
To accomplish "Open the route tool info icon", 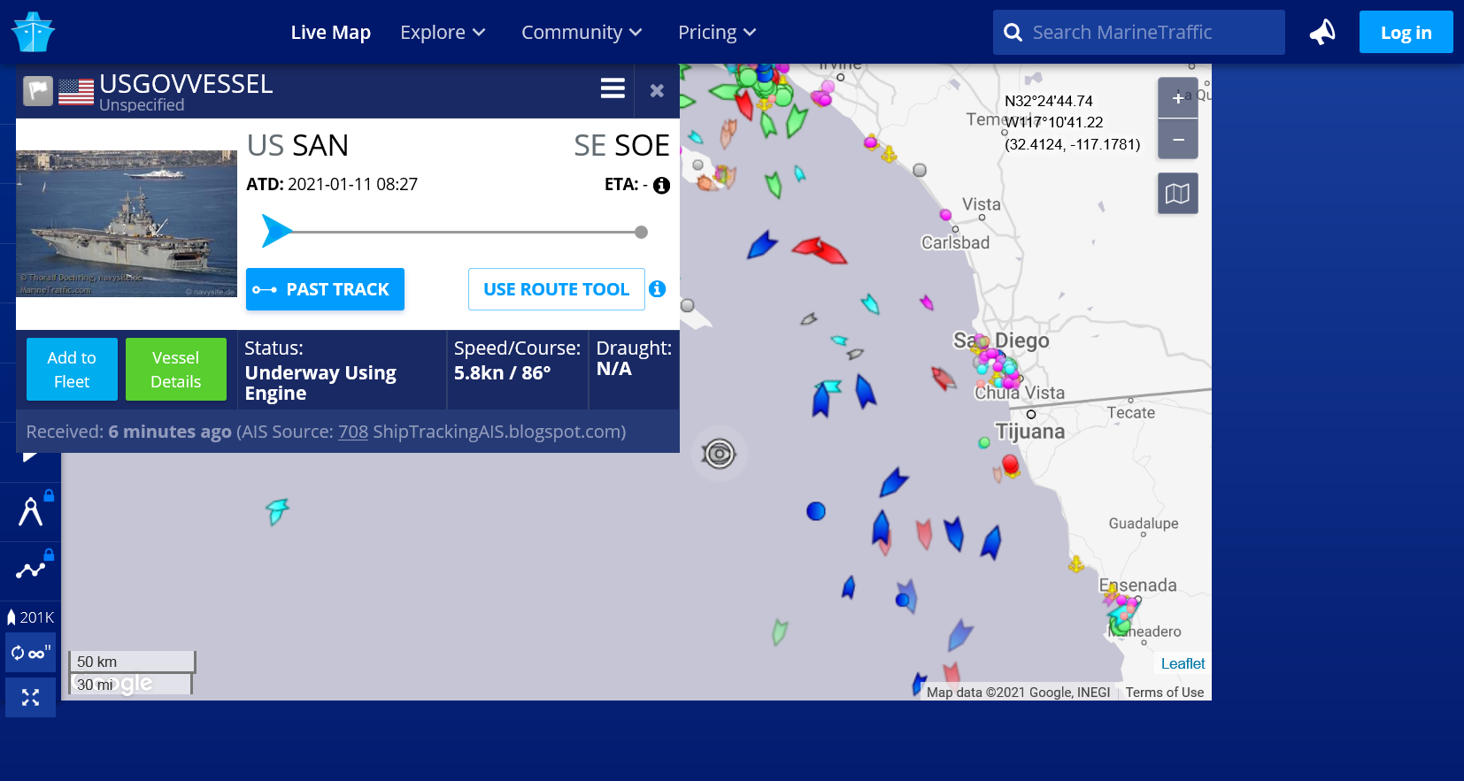I will click(657, 289).
